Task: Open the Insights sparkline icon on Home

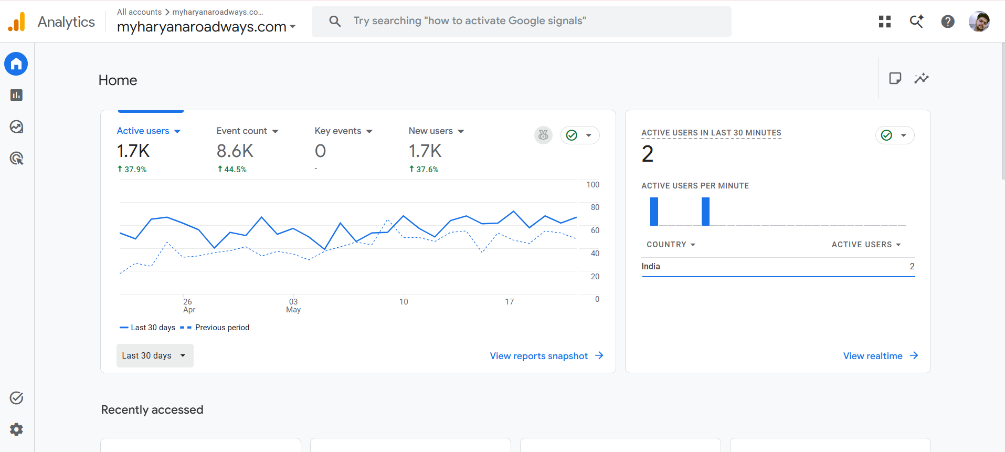Action: coord(922,78)
